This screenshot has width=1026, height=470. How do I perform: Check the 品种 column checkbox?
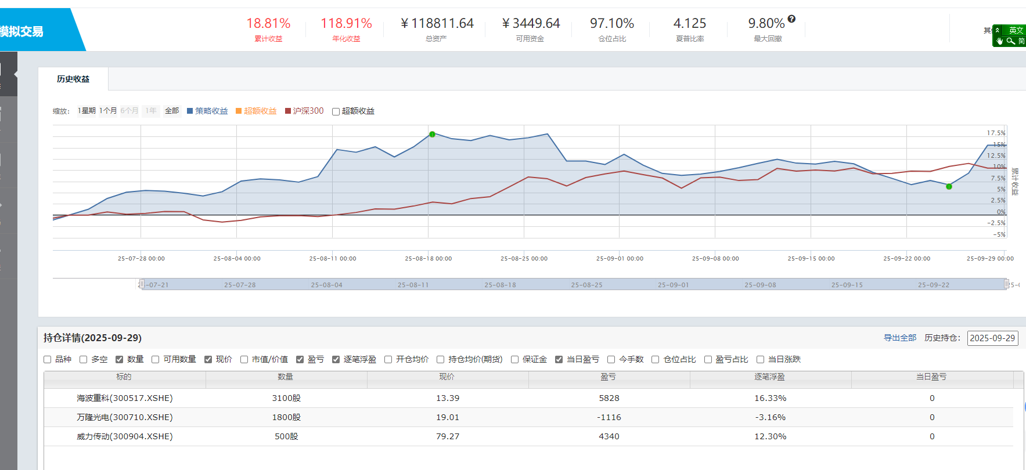pyautogui.click(x=48, y=360)
